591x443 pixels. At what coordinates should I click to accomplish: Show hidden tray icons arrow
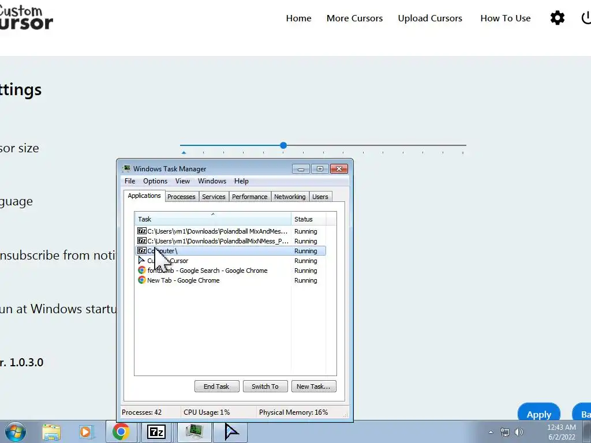point(491,432)
